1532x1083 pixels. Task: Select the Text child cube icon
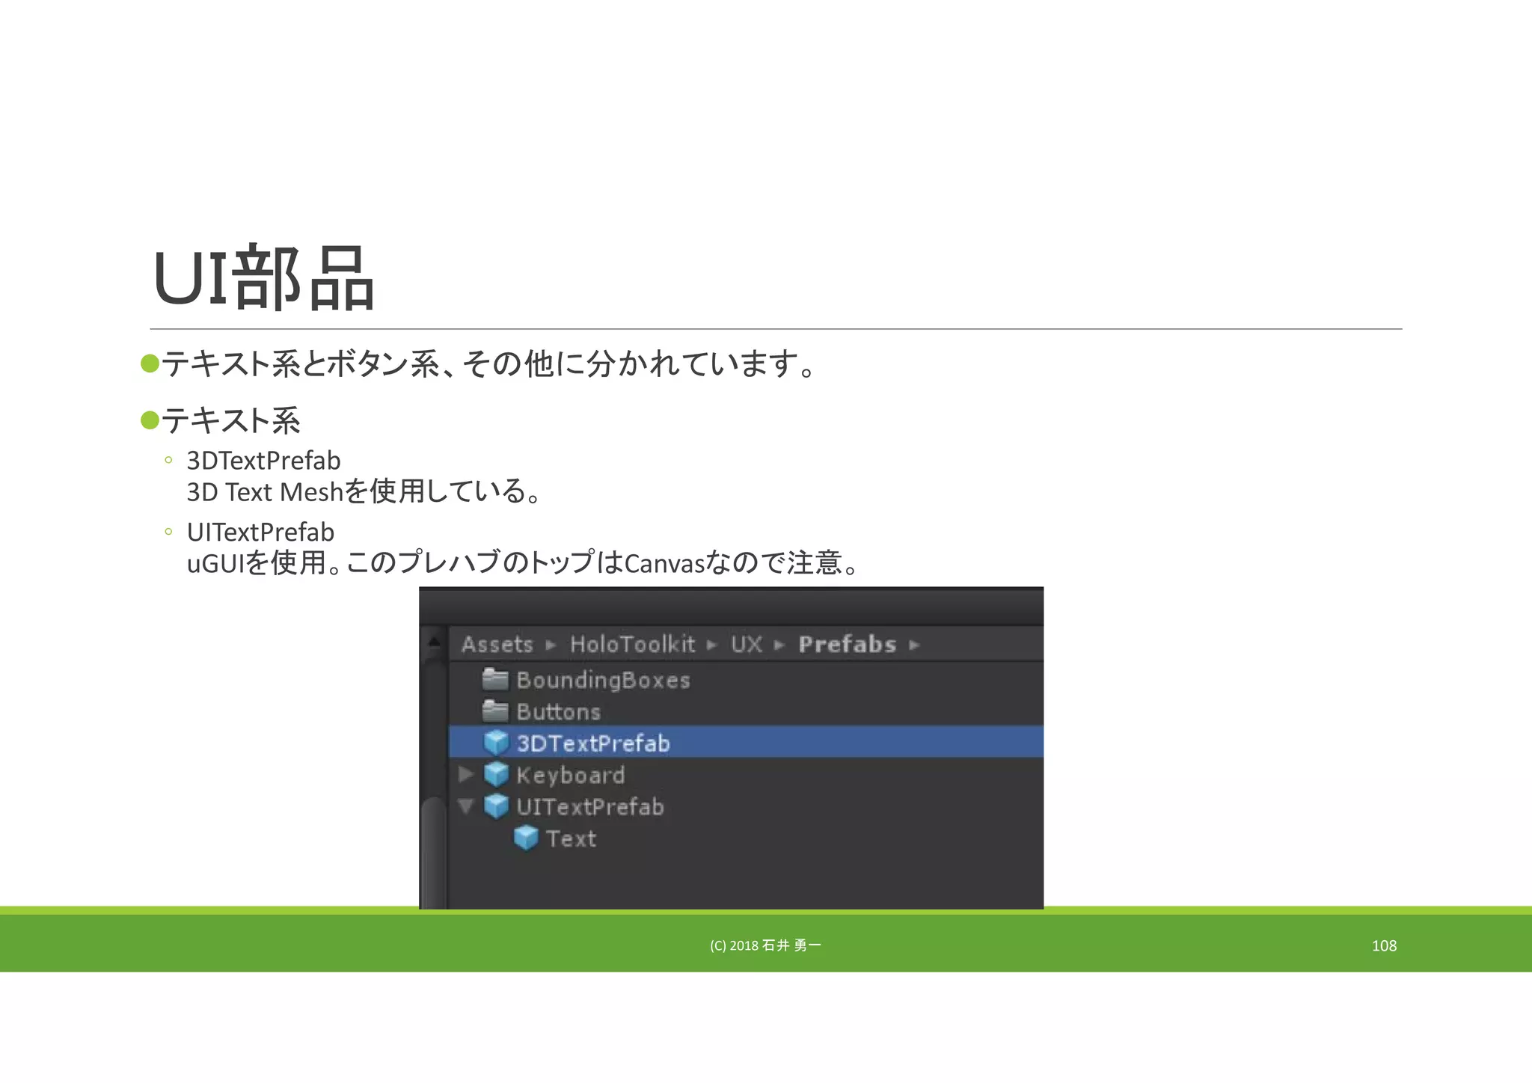point(527,838)
